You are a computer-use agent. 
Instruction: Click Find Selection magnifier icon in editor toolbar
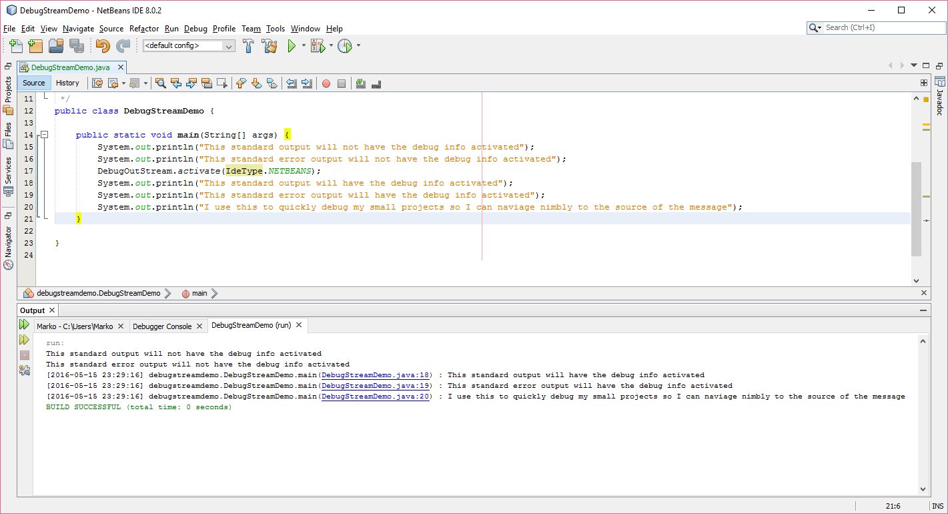pyautogui.click(x=160, y=83)
